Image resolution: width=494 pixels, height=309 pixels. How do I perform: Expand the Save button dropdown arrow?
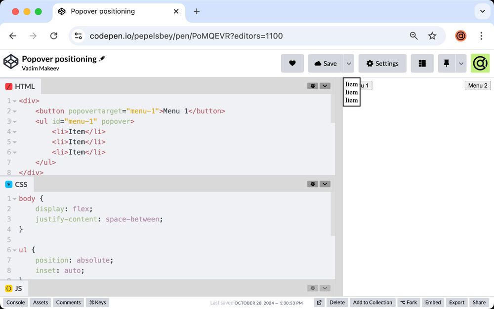click(349, 63)
